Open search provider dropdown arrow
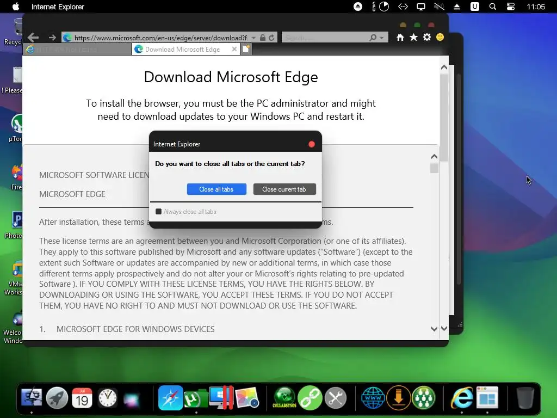The height and width of the screenshot is (418, 557). [x=381, y=38]
